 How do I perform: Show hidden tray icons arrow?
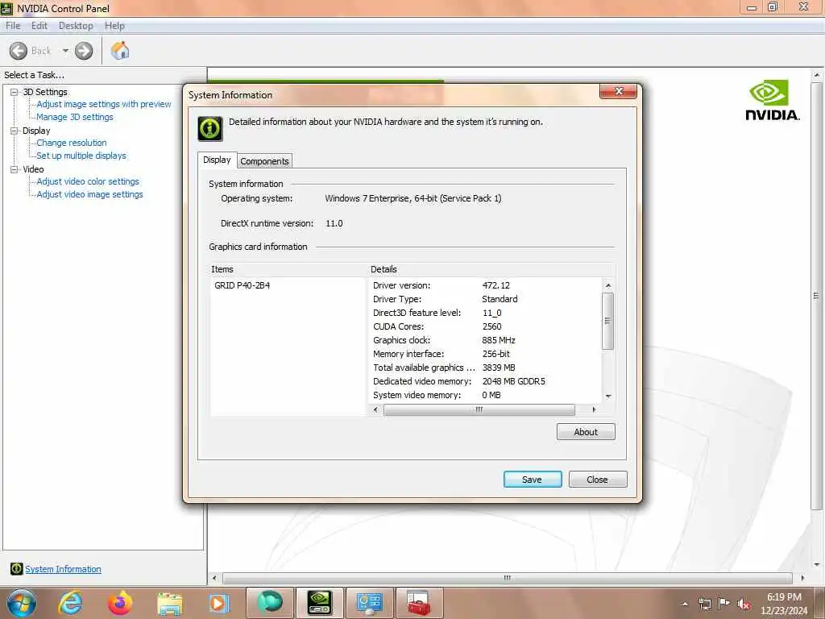click(x=685, y=604)
